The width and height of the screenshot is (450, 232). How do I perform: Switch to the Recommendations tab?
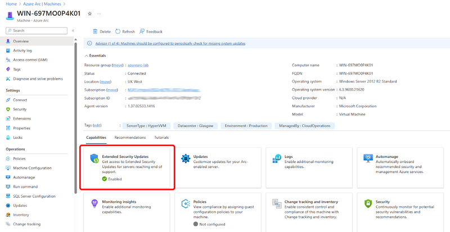[130, 138]
